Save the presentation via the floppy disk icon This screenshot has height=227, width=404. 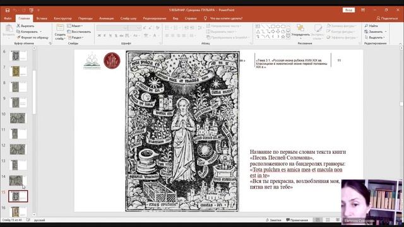pyautogui.click(x=8, y=10)
